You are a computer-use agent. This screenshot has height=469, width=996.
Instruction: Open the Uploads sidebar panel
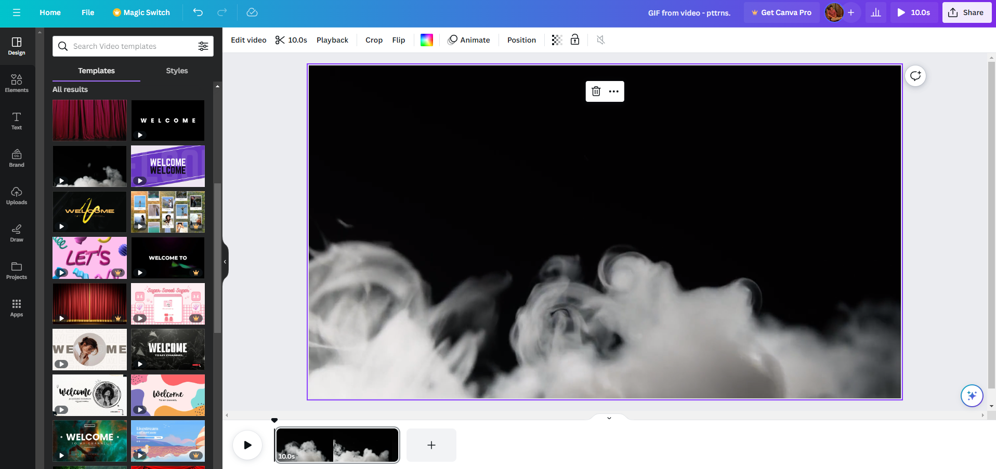[17, 195]
